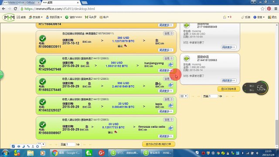The image size is (279, 157).
Task: Open the info (信息) dropdown in header
Action: tap(259, 17)
